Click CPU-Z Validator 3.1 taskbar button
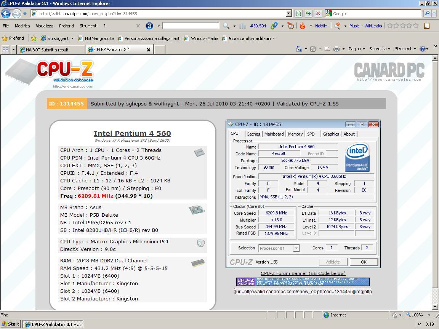This screenshot has height=329, width=439. 53,324
